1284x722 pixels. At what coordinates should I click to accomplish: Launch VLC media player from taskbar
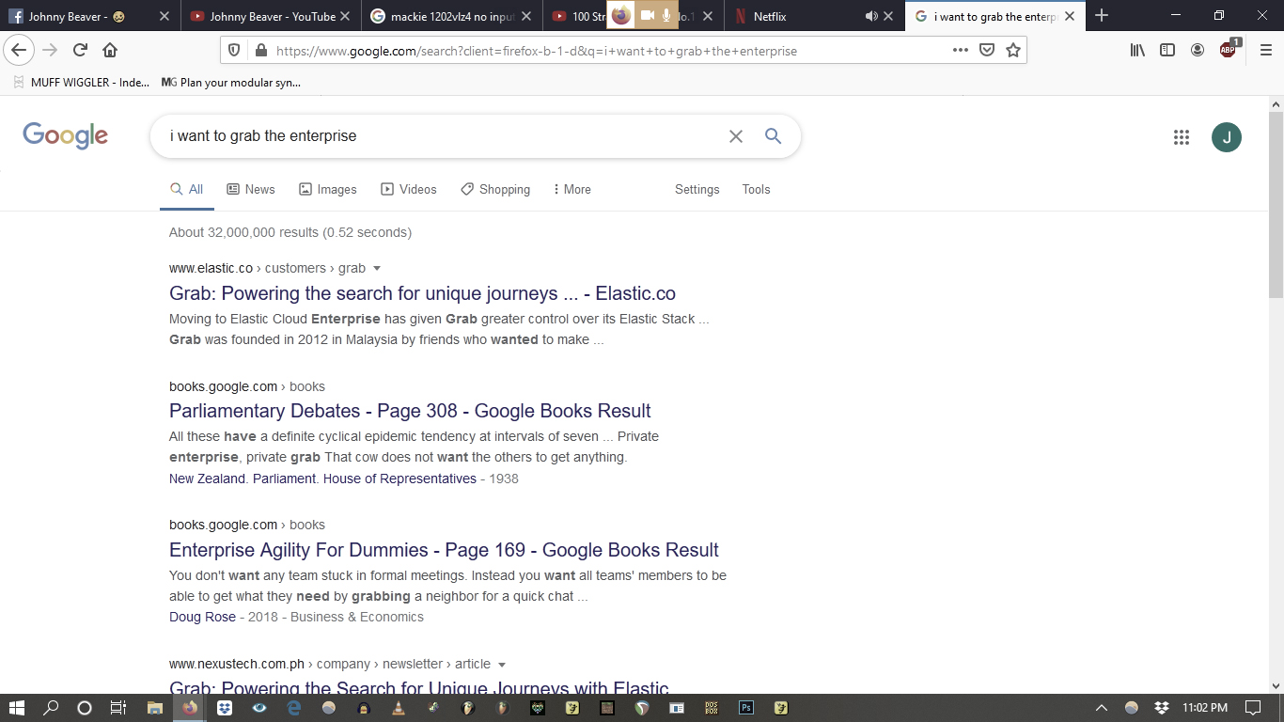pyautogui.click(x=398, y=708)
